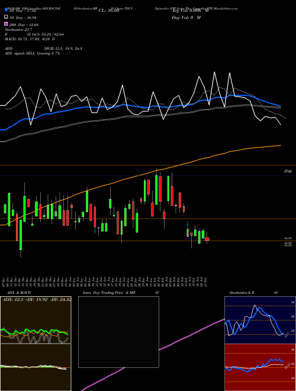This screenshot has height=391, width=296.
Task: Click the ADX: 12.5 +DY: 18.92 -DY: 24.32 readout
Action: [37, 300]
